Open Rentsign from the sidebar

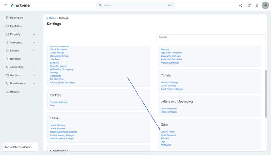pos(15,59)
